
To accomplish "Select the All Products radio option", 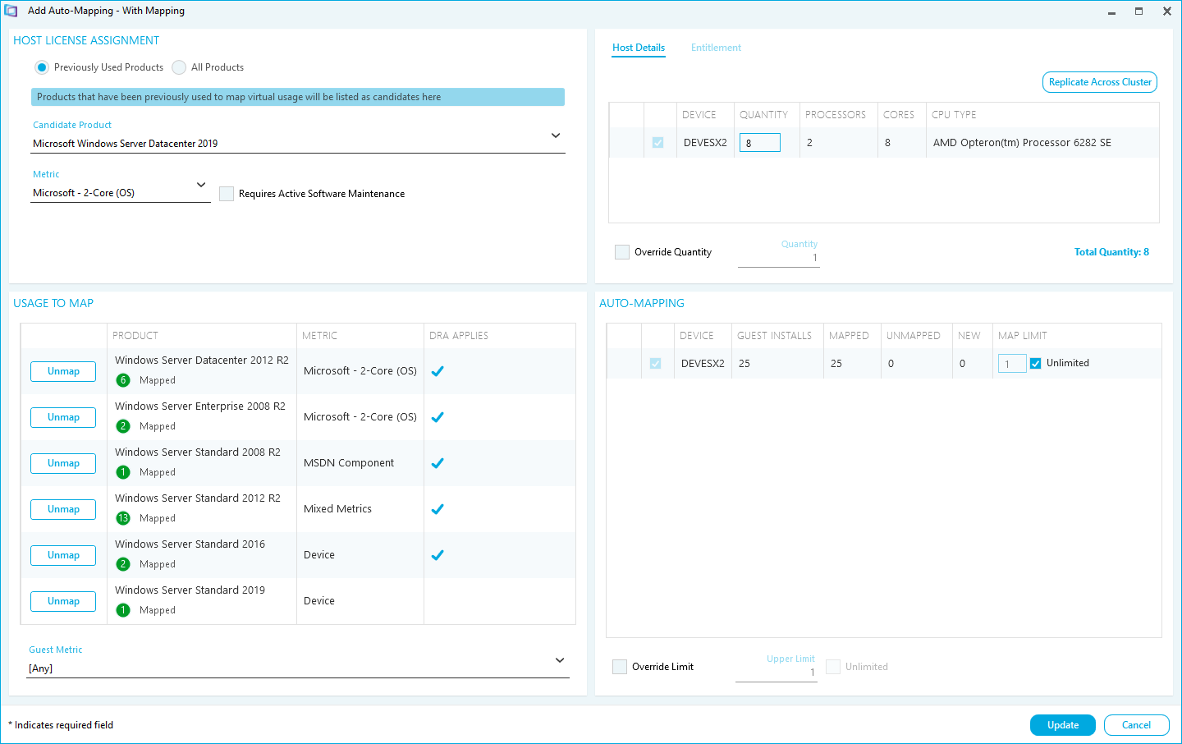I will click(x=179, y=67).
